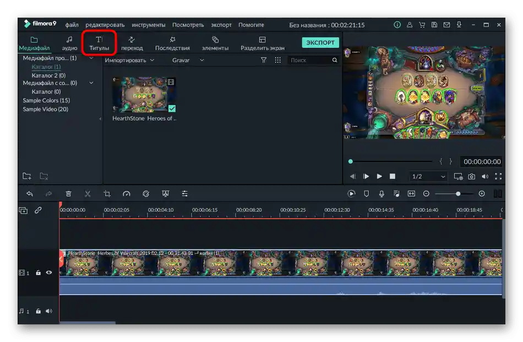Image resolution: width=523 pixels, height=342 pixels.
Task: Open the Gravar dropdown
Action: 188,60
